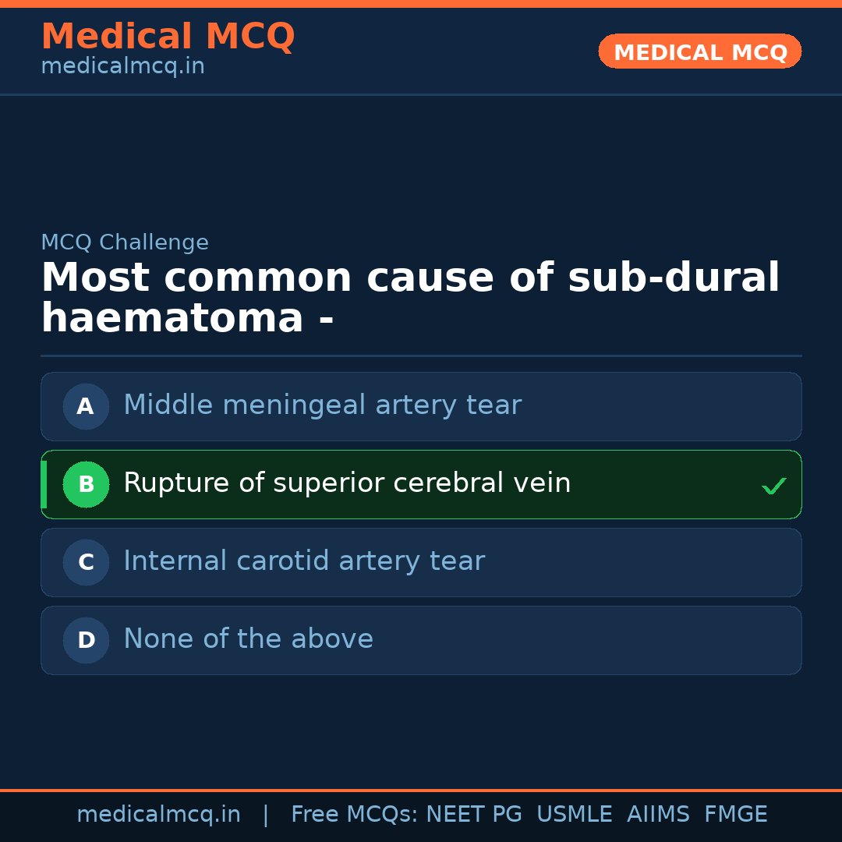This screenshot has width=842, height=842.
Task: Collapse the selected option B card
Action: point(421,484)
